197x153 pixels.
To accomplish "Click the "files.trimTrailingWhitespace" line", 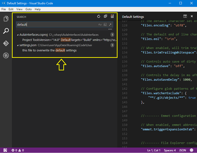I will pyautogui.click(x=169, y=53).
